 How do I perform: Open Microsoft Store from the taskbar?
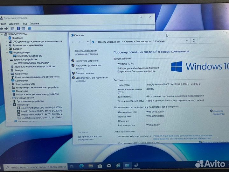coord(100,166)
